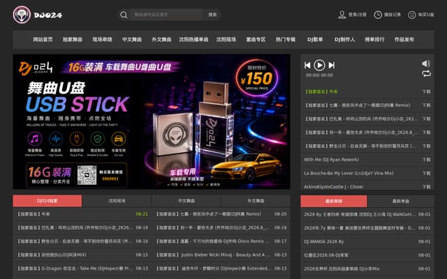Viewport: 447px width, 279px height.
Task: Focus the song search input field
Action: click(x=166, y=15)
